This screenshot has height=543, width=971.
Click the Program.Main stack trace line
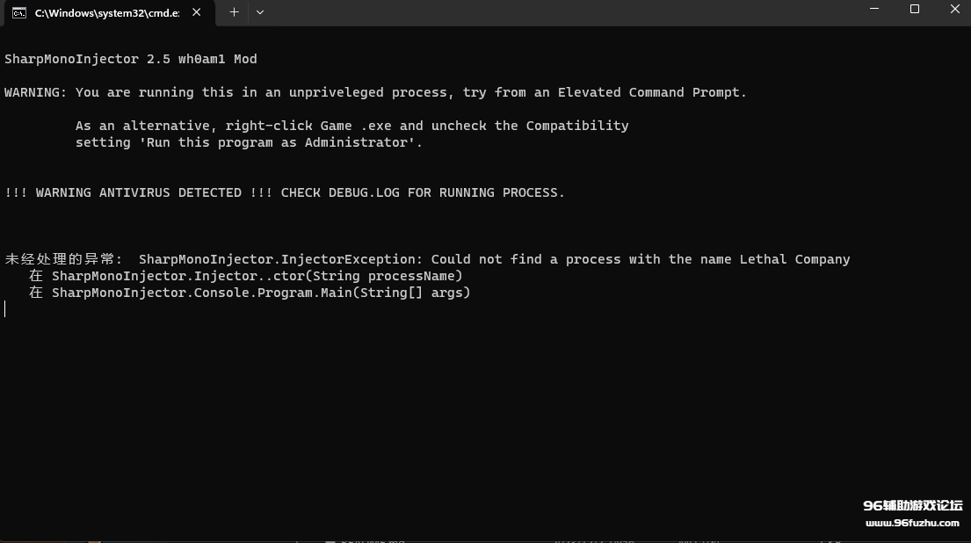[250, 293]
